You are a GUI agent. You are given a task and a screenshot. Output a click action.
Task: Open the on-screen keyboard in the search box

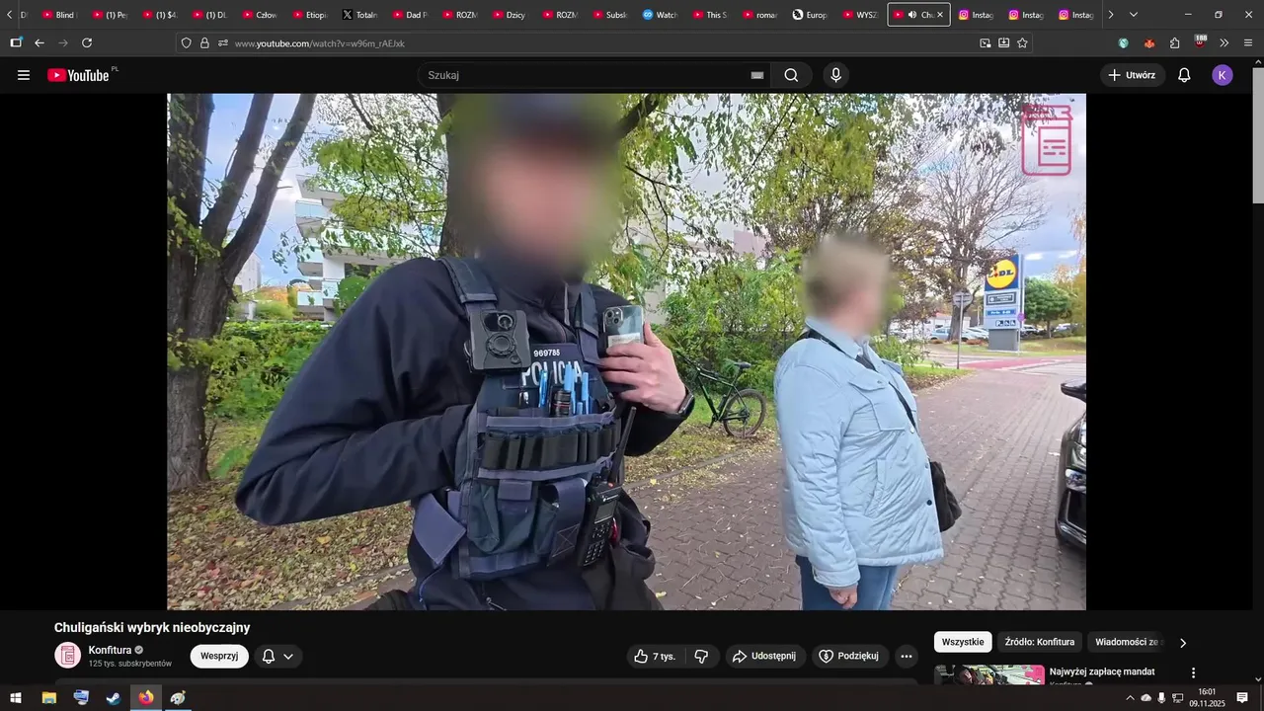[757, 75]
